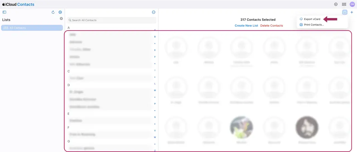Jump to letter E in the alphabet index
This screenshot has height=152, width=357.
coord(155,50)
